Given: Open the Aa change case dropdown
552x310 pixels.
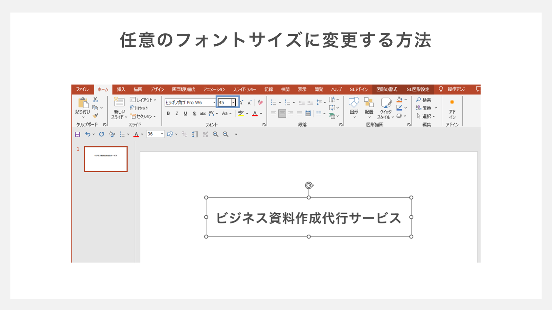Looking at the screenshot, I should pyautogui.click(x=227, y=113).
